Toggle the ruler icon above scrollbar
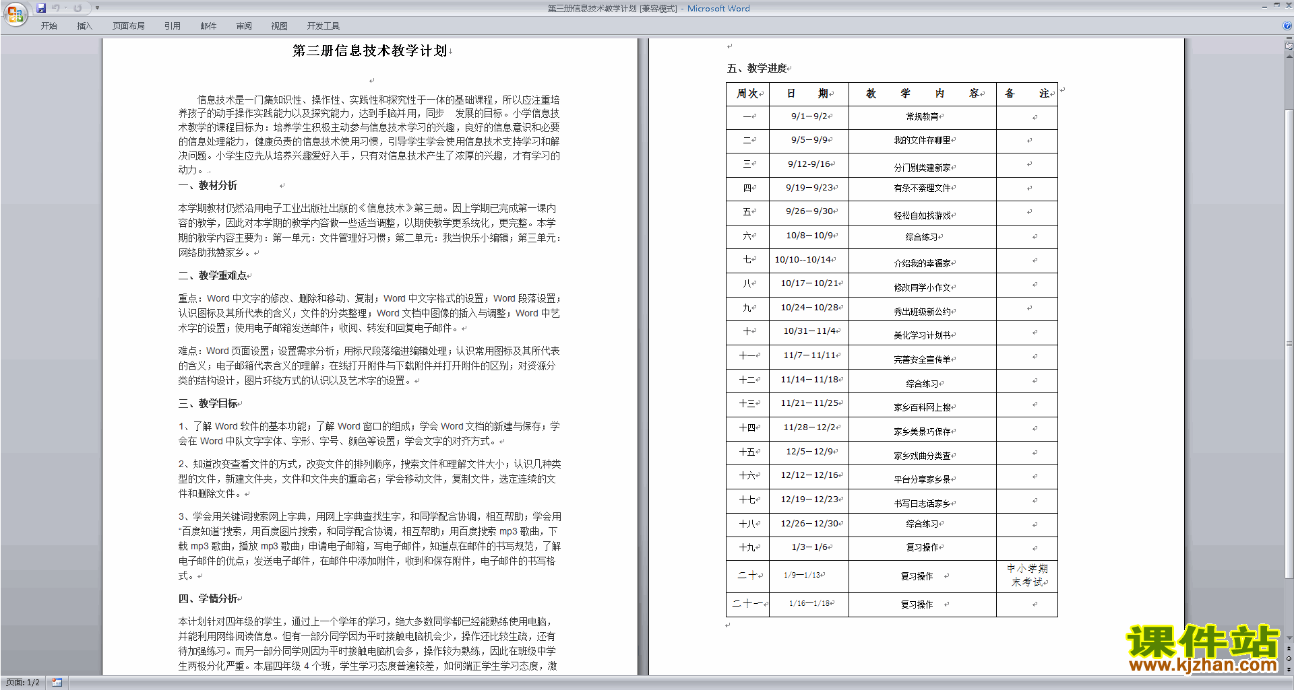1294x690 pixels. tap(1289, 46)
